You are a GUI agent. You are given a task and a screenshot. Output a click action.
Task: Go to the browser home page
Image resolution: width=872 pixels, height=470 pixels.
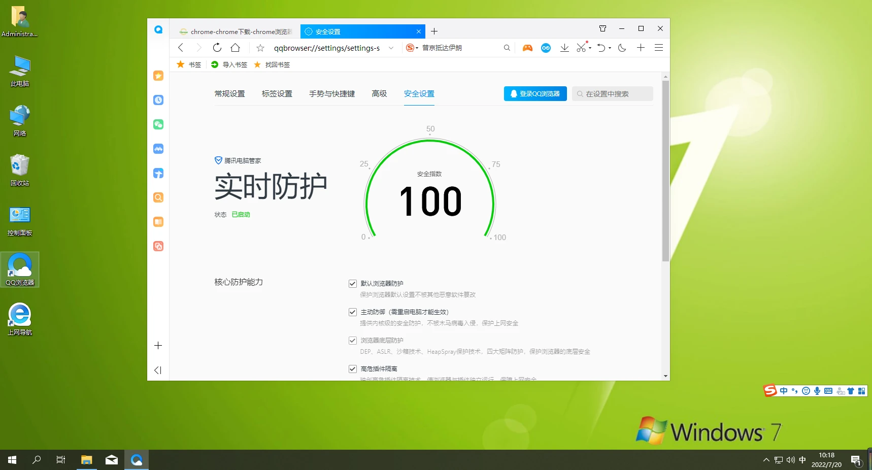pos(236,48)
